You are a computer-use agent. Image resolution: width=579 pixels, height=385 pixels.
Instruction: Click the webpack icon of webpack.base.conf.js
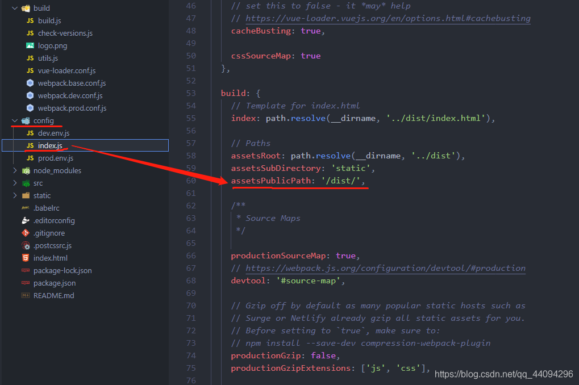click(30, 83)
